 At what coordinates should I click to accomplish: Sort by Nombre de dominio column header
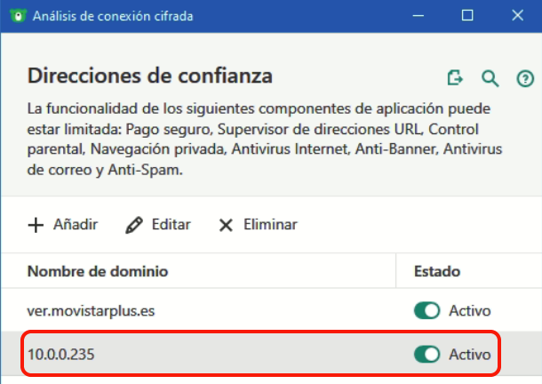pos(98,271)
